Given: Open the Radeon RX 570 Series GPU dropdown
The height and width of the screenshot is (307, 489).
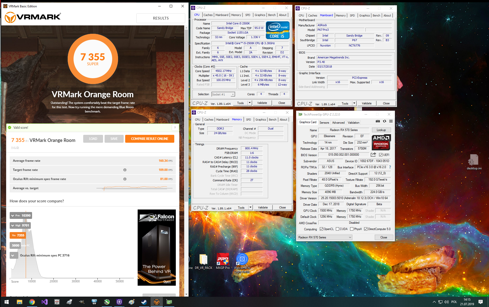Looking at the screenshot, I should [x=325, y=237].
